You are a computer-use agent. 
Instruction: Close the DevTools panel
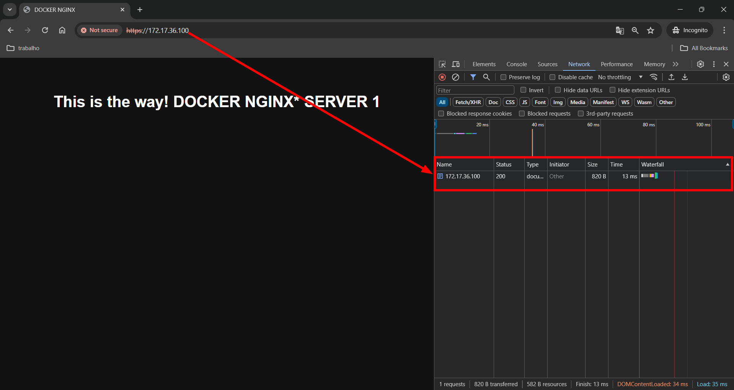726,64
